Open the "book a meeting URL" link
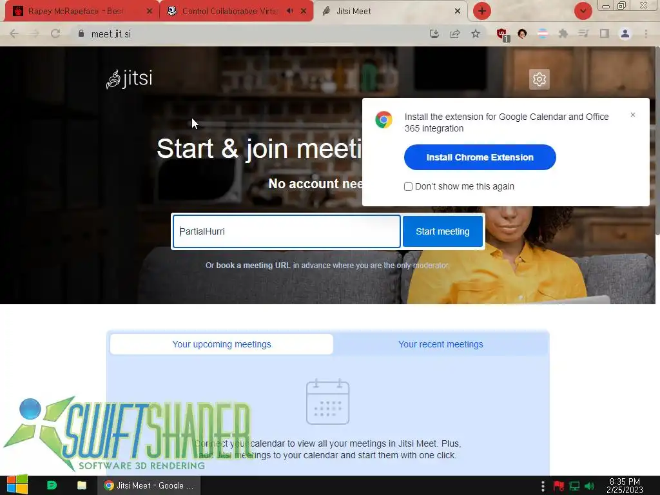This screenshot has width=660, height=495. click(x=253, y=266)
